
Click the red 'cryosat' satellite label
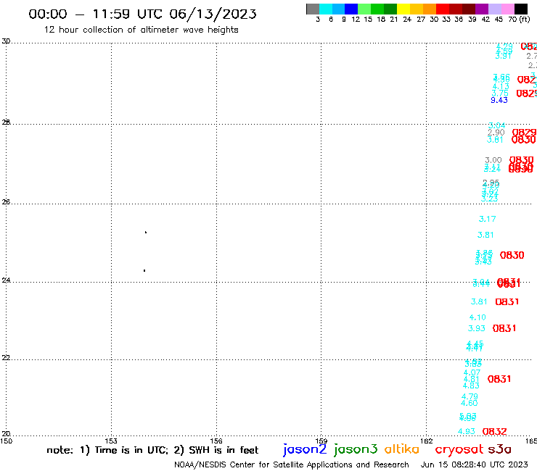pyautogui.click(x=459, y=450)
